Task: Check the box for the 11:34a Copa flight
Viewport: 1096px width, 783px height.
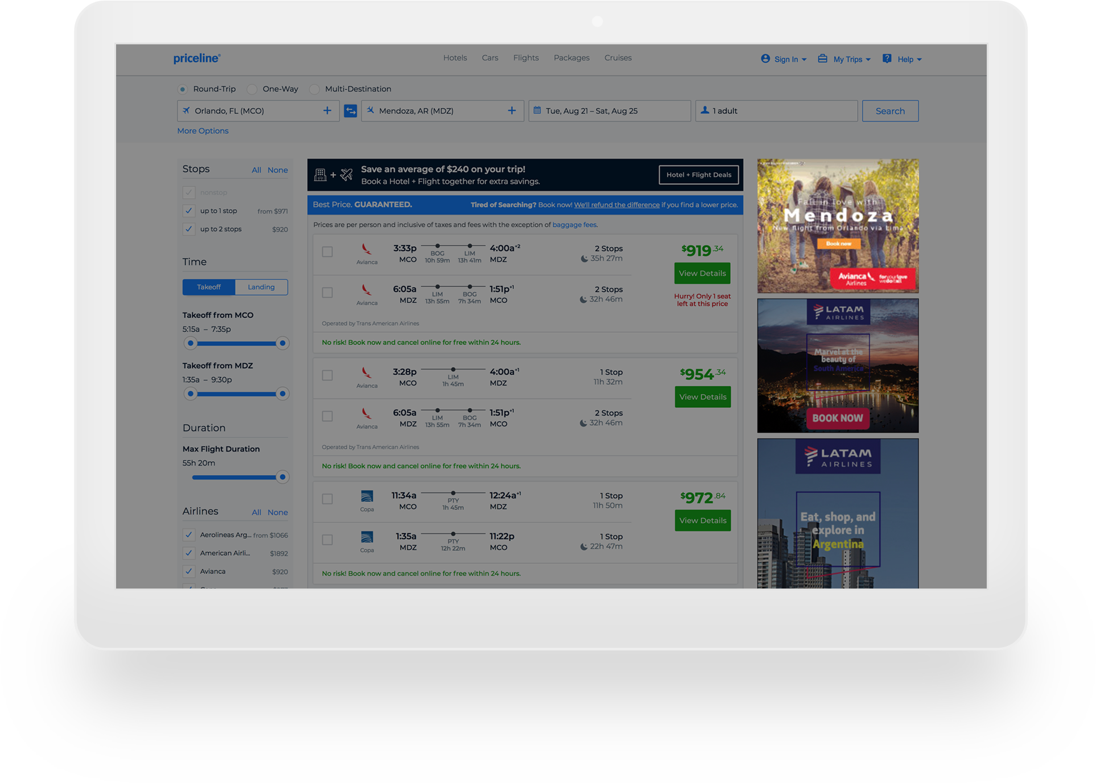Action: [327, 499]
